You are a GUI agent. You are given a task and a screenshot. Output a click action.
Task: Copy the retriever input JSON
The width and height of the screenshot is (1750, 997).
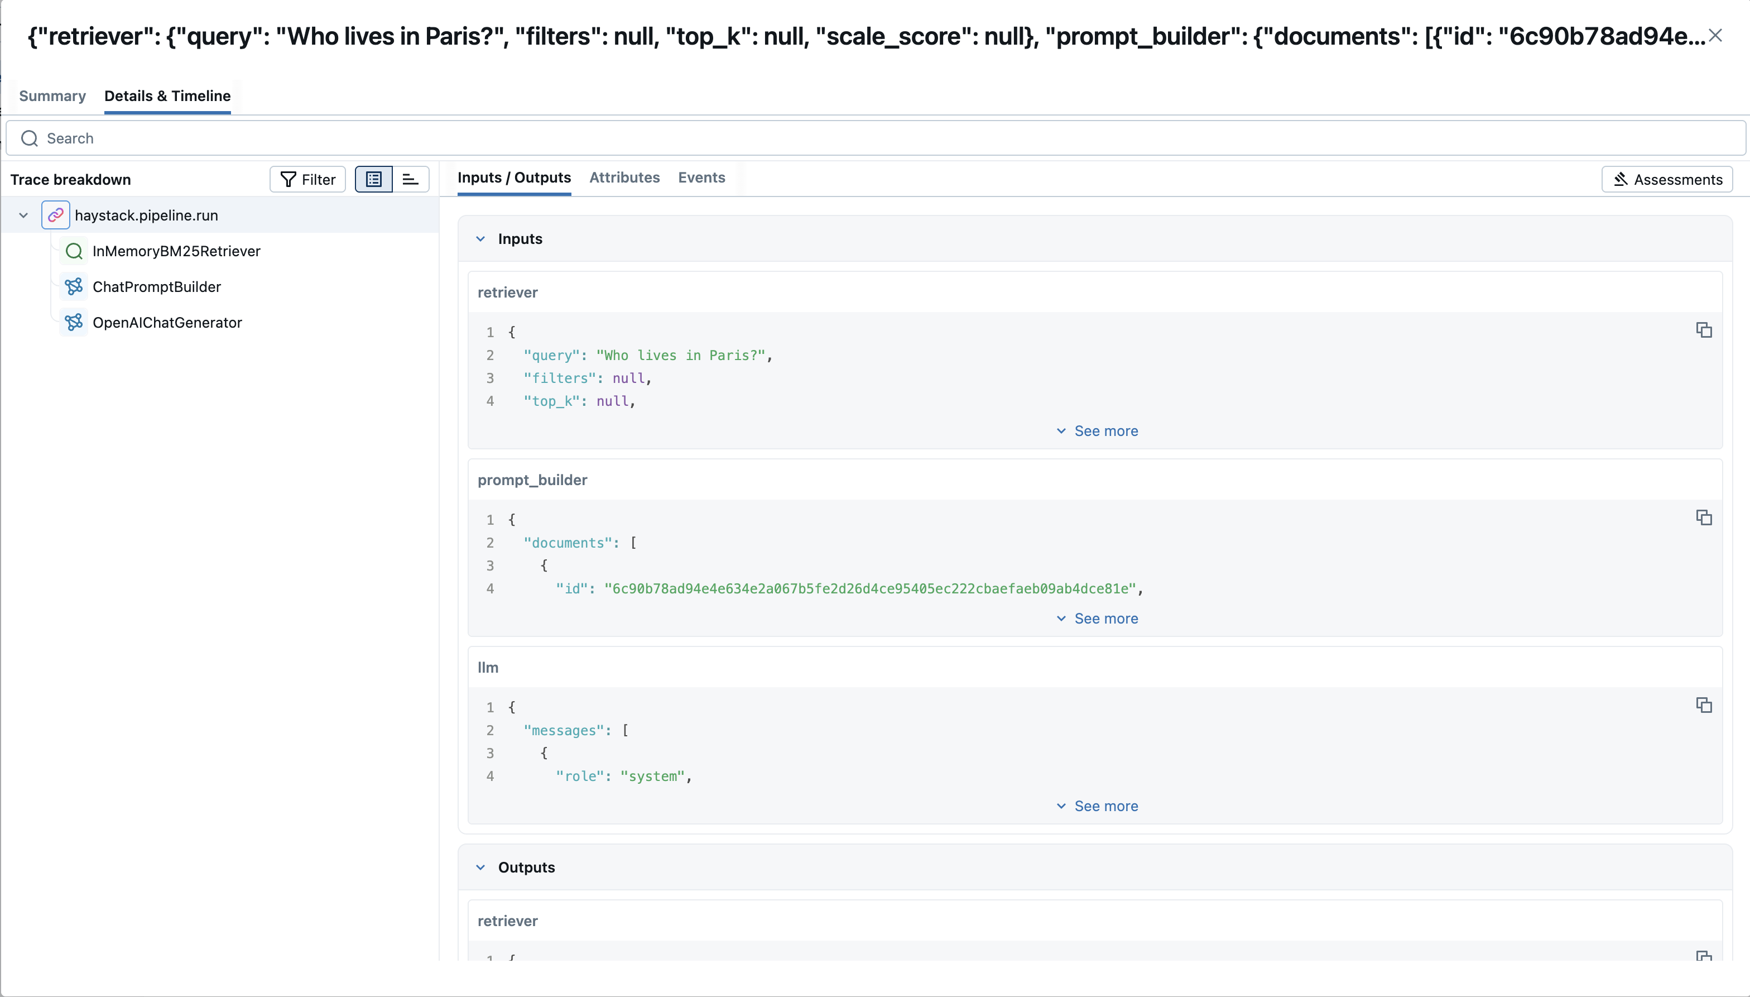click(x=1704, y=330)
